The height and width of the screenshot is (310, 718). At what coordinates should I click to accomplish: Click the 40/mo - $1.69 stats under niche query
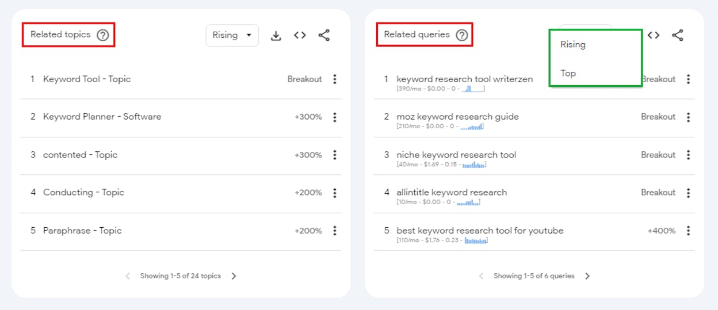[x=441, y=165]
